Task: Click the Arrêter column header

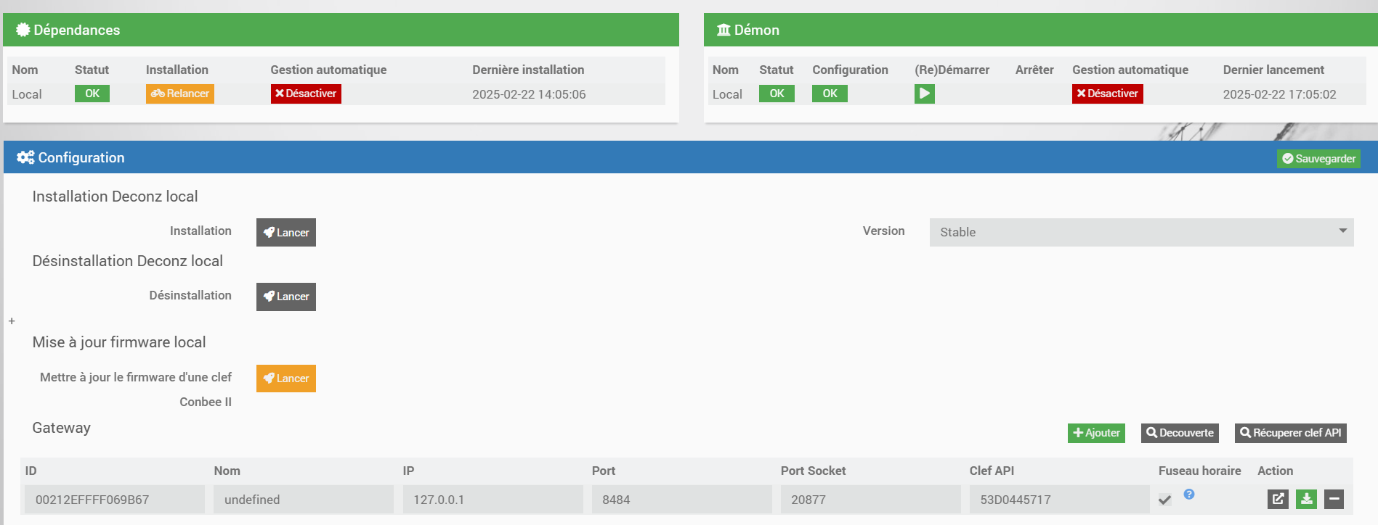Action: [x=1034, y=70]
